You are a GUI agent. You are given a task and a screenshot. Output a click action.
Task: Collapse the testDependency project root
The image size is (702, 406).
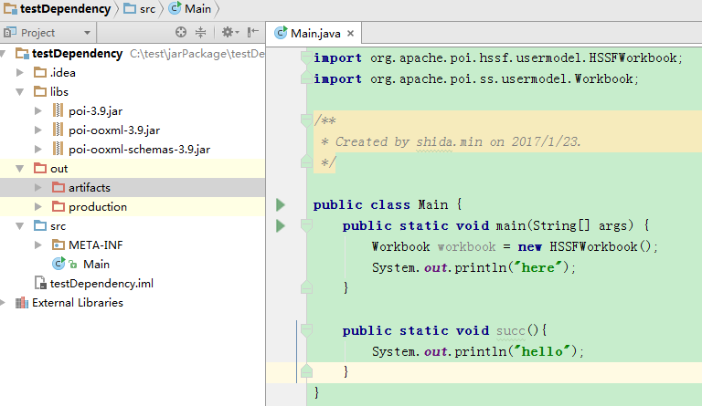pyautogui.click(x=3, y=54)
